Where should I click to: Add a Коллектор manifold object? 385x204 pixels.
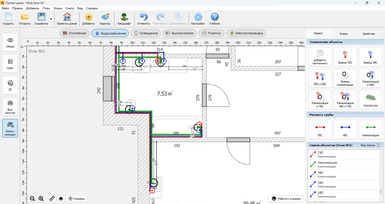click(x=371, y=100)
